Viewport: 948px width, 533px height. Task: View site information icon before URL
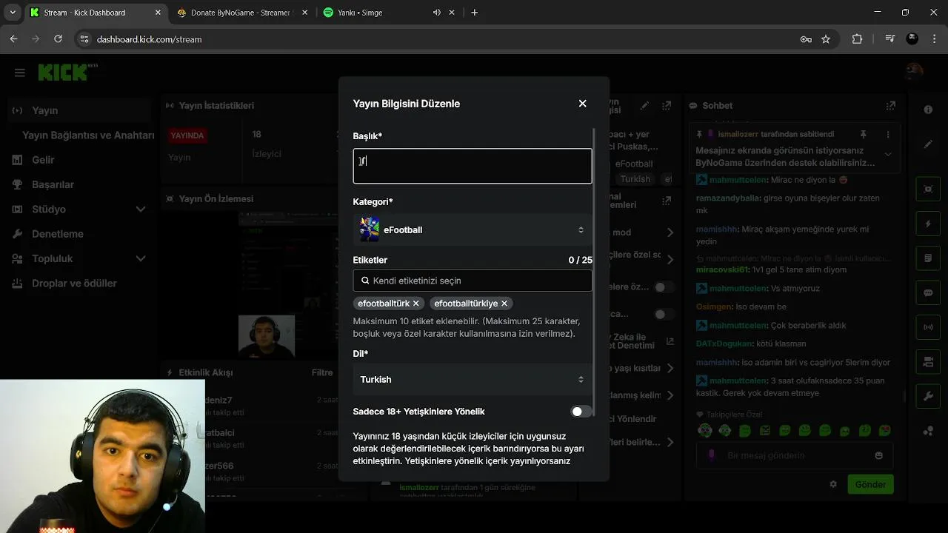(84, 39)
